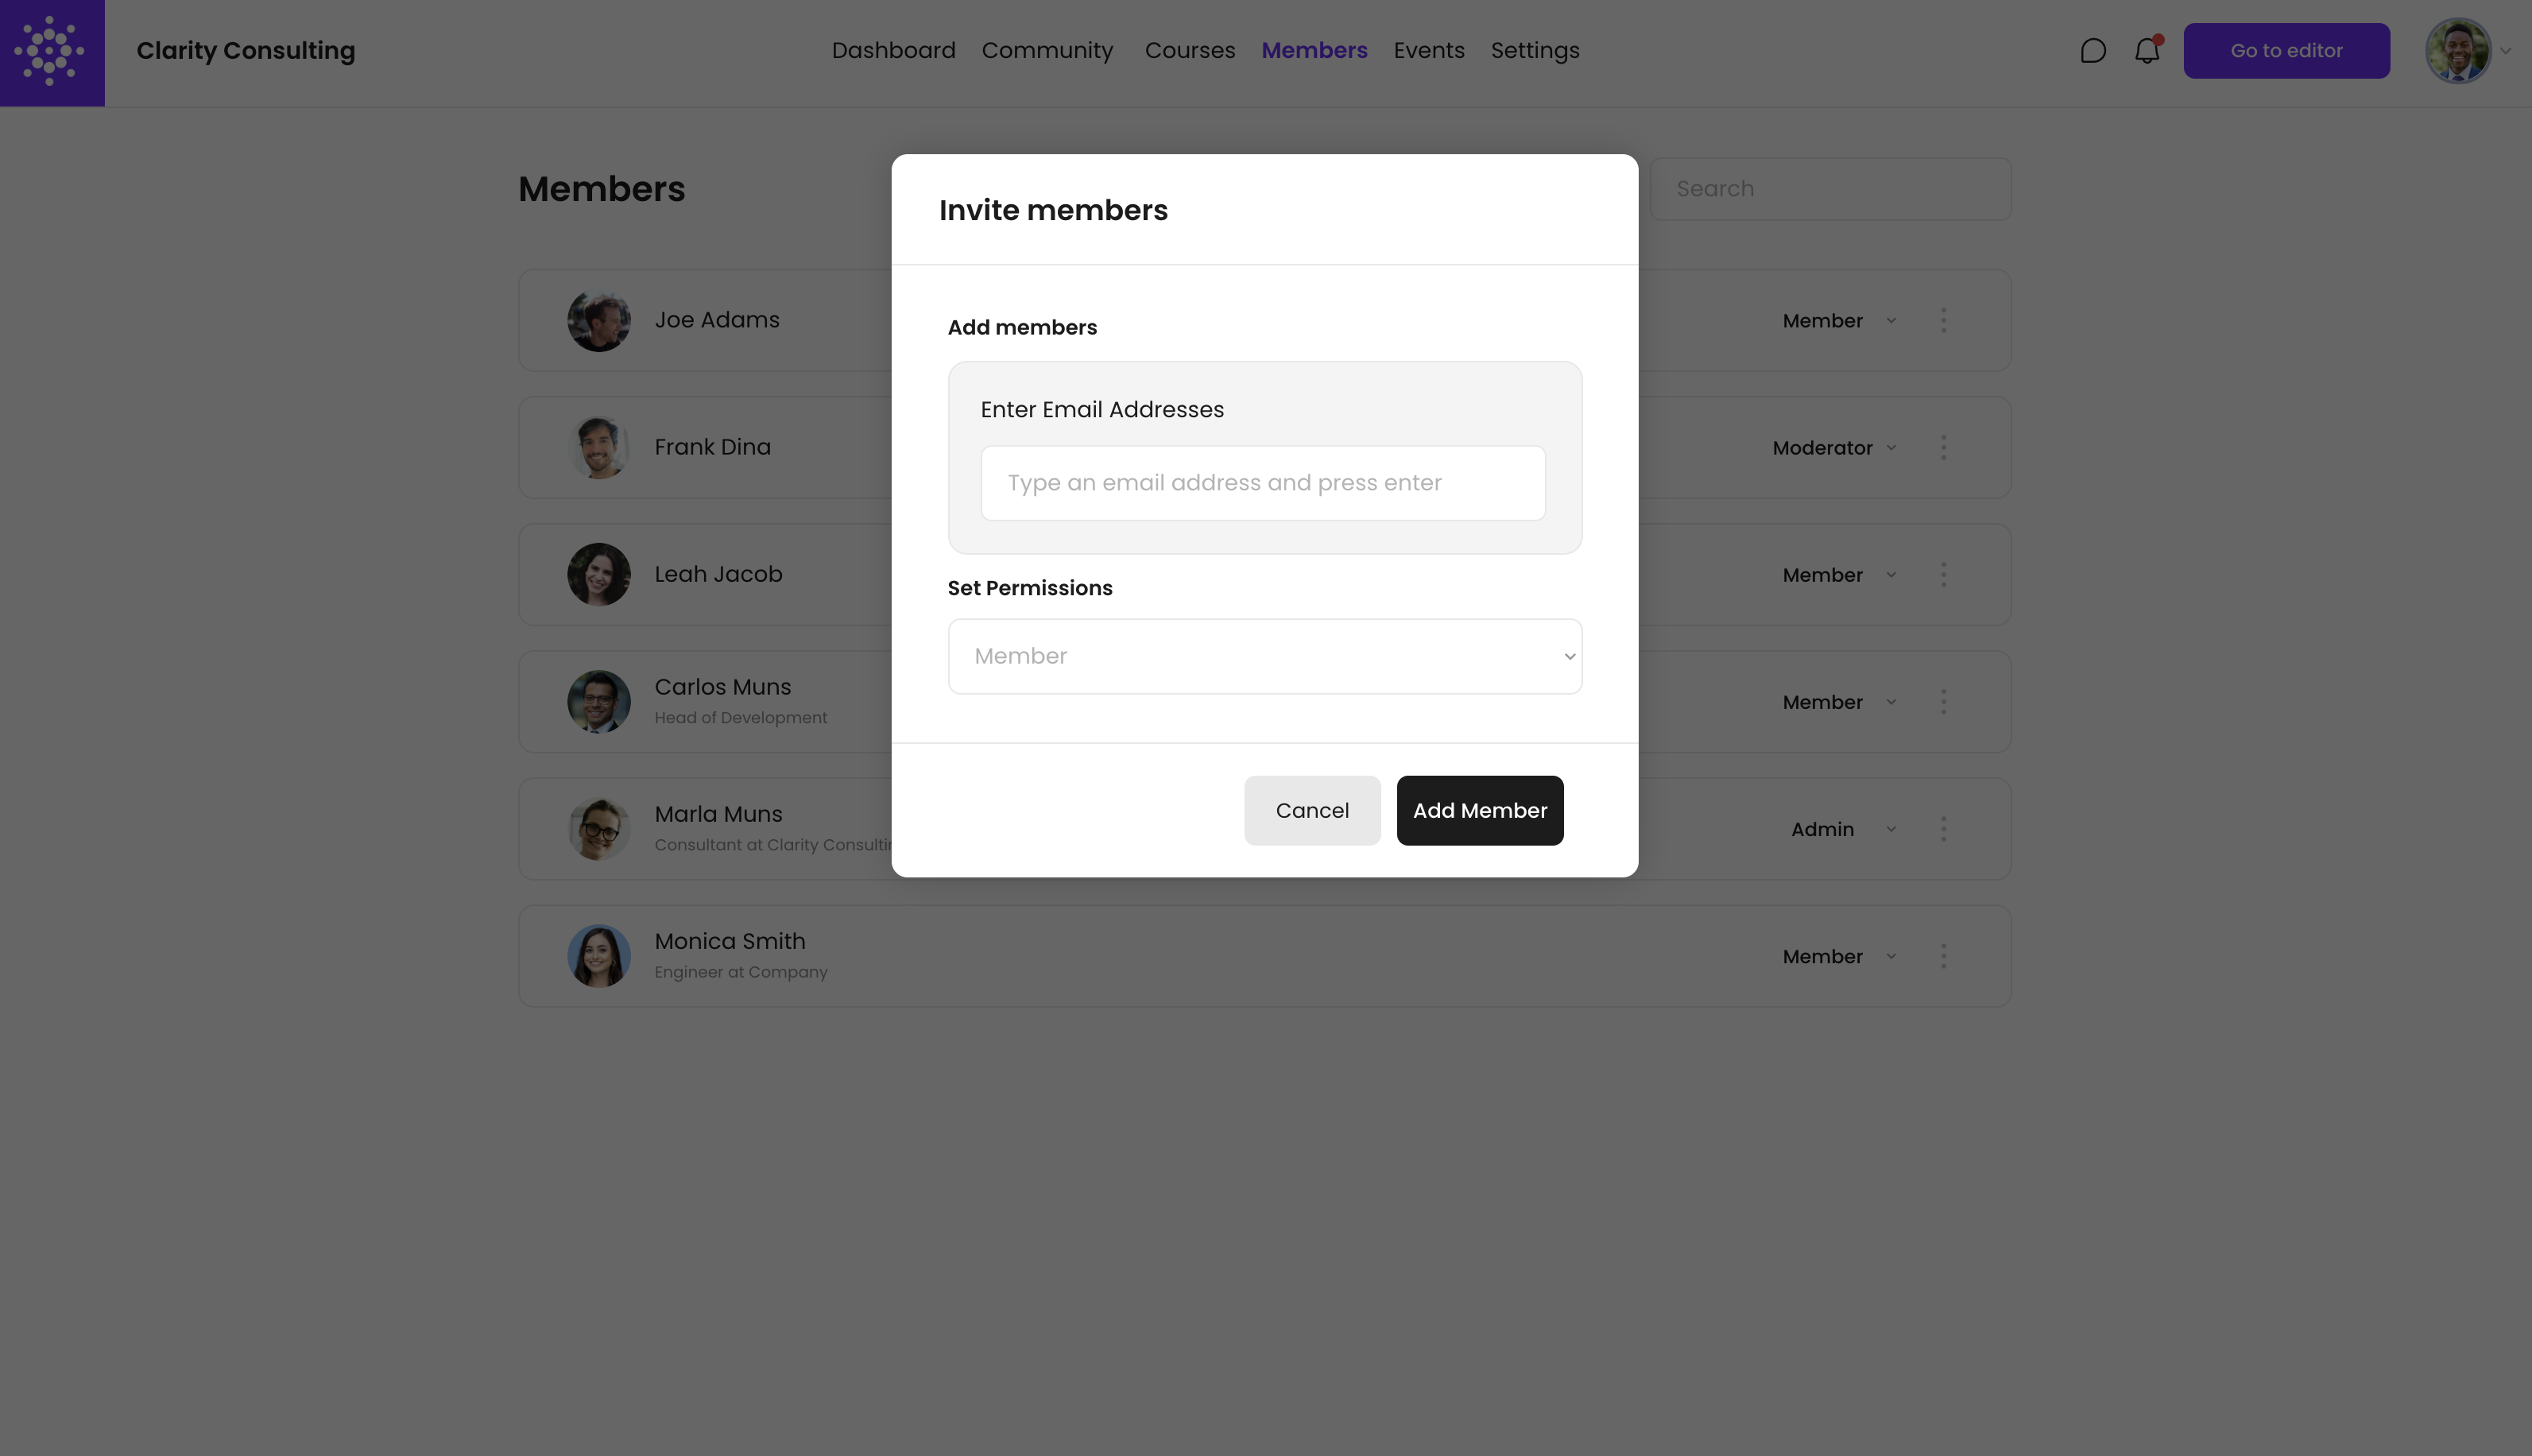Image resolution: width=2532 pixels, height=1456 pixels.
Task: Expand the account menu next to the avatar
Action: (x=2506, y=50)
